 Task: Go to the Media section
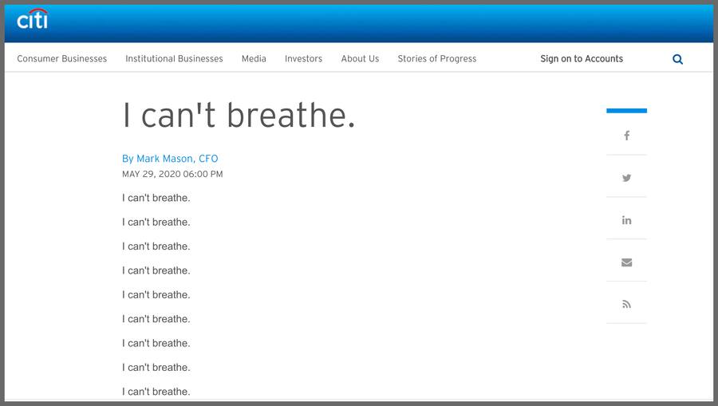point(254,59)
